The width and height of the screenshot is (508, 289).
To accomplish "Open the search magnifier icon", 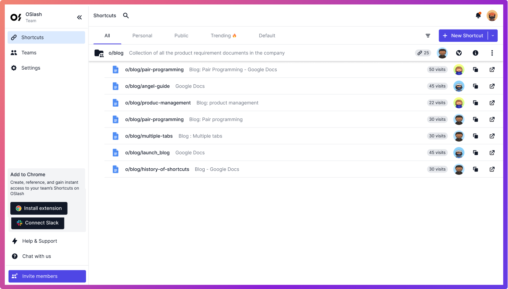I will click(x=126, y=15).
